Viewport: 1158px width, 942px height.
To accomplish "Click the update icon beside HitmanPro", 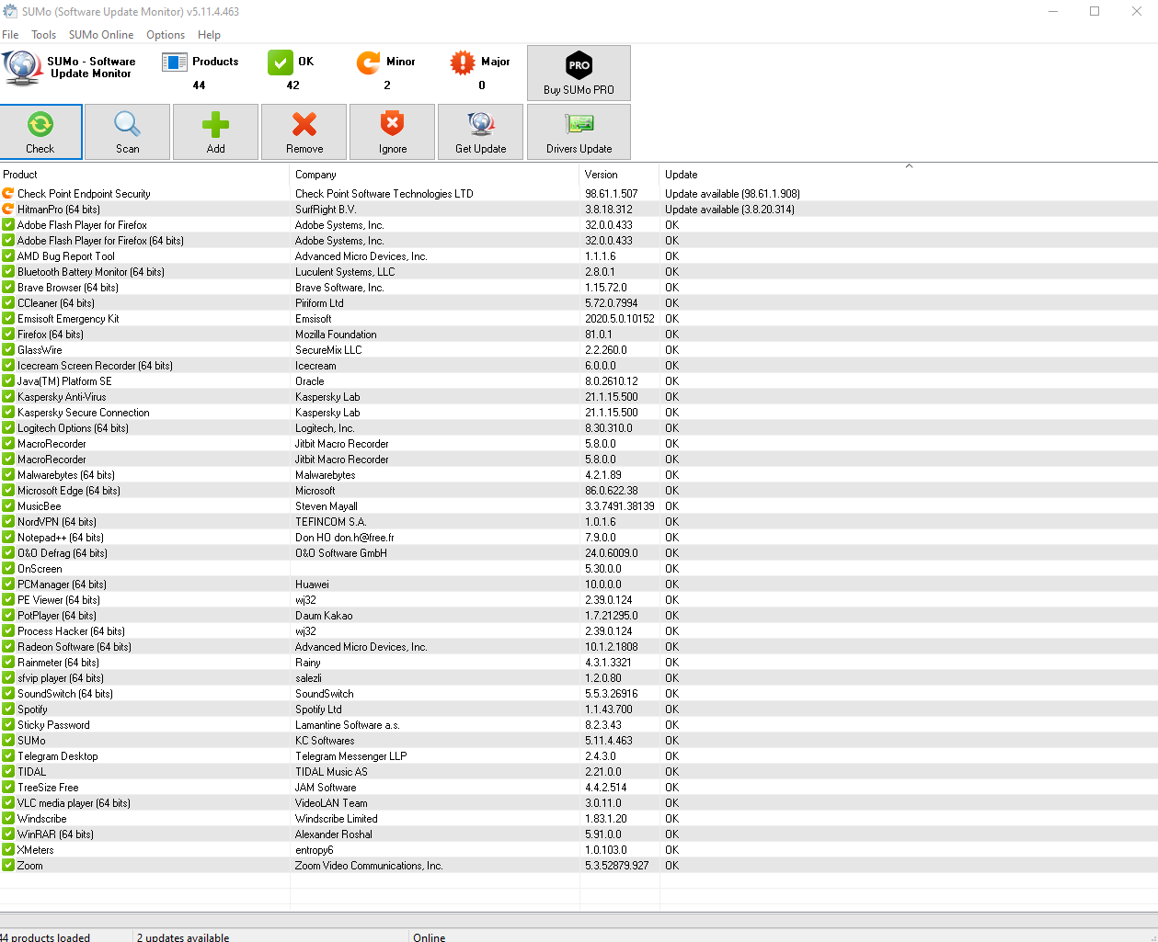I will pyautogui.click(x=8, y=210).
